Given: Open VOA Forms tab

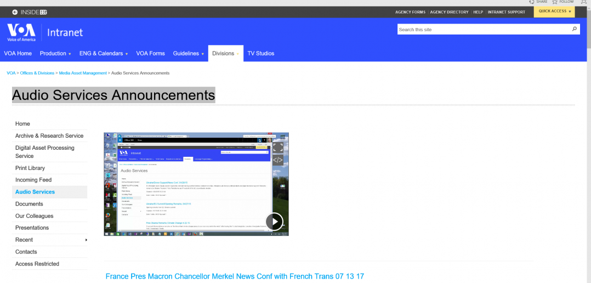Looking at the screenshot, I should click(150, 54).
